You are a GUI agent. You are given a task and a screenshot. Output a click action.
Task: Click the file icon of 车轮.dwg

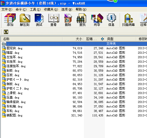(x=4, y=111)
